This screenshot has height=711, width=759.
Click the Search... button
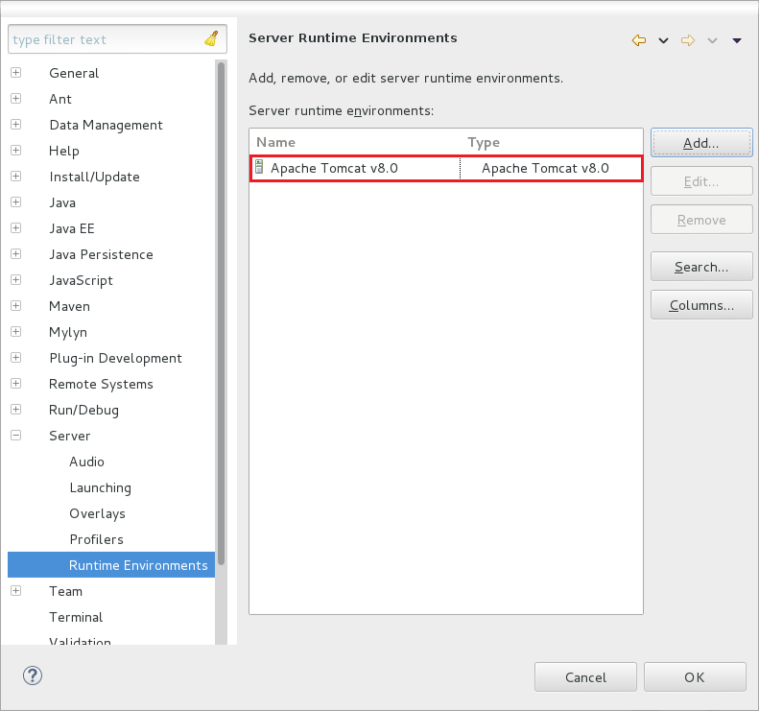tap(701, 267)
